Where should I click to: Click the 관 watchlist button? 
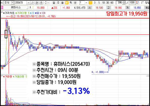click(37, 3)
